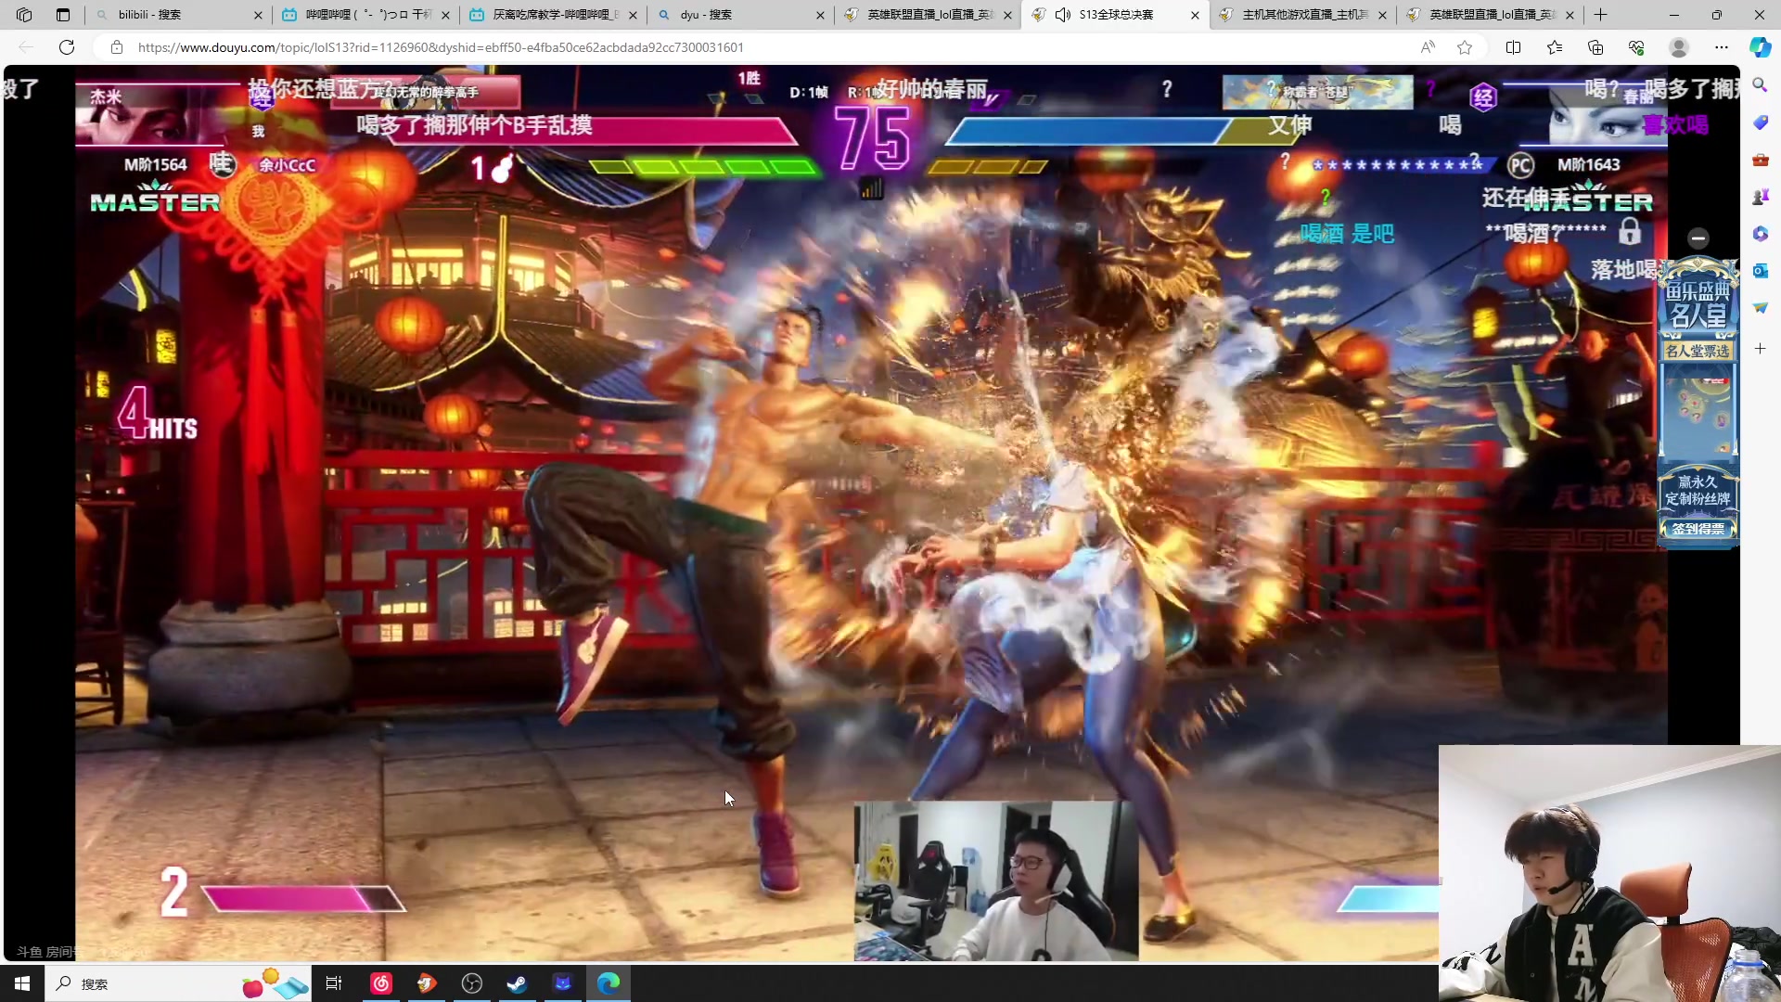This screenshot has height=1002, width=1781.
Task: Add this page to favorites star
Action: point(1465,47)
